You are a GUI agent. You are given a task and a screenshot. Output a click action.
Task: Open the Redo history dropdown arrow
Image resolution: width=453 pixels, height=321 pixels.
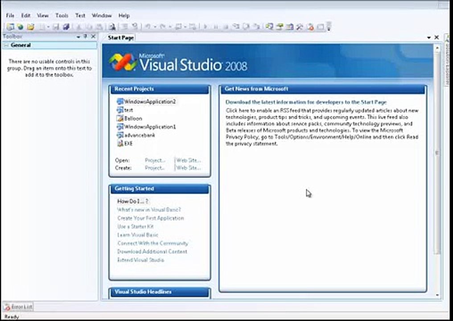pos(170,27)
